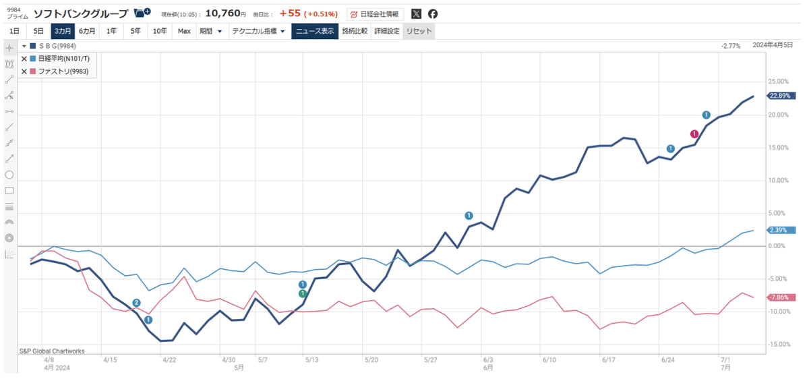Switch to the 6カ月 range

tap(87, 31)
